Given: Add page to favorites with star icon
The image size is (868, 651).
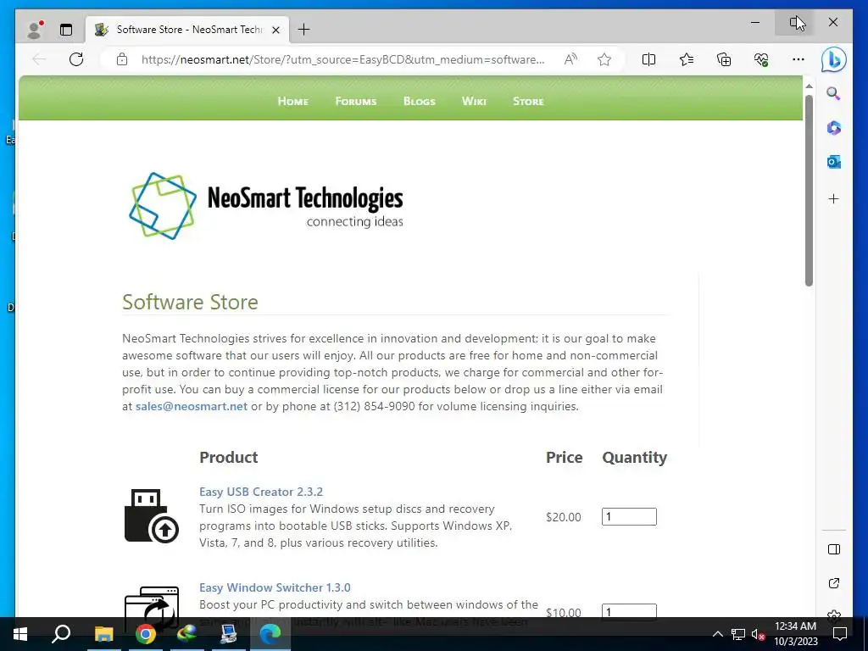Looking at the screenshot, I should point(604,59).
